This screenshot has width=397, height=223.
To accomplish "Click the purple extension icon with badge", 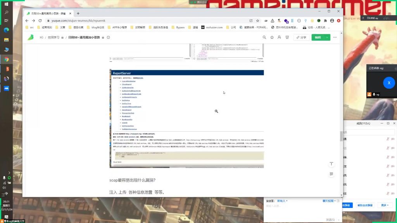I will [x=286, y=21].
